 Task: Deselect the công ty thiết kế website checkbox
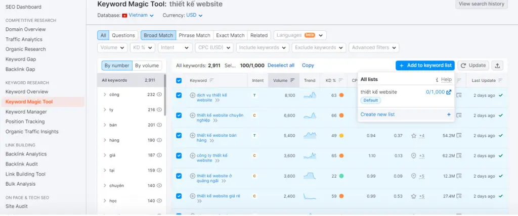tap(179, 155)
